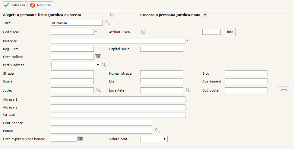Click the Banca search magnifier icon
The height and width of the screenshot is (149, 294).
pos(157,131)
